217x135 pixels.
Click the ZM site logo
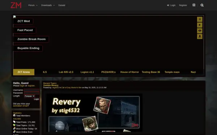(16, 5)
